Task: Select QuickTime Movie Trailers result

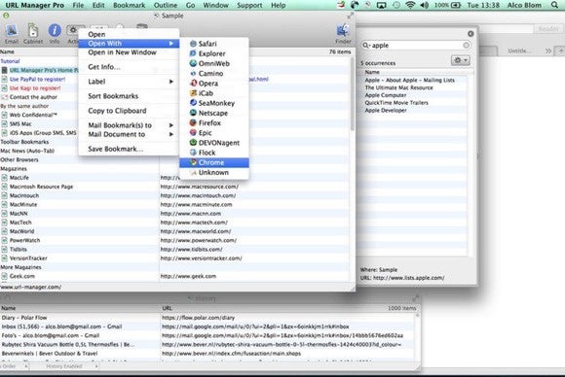Action: click(396, 103)
